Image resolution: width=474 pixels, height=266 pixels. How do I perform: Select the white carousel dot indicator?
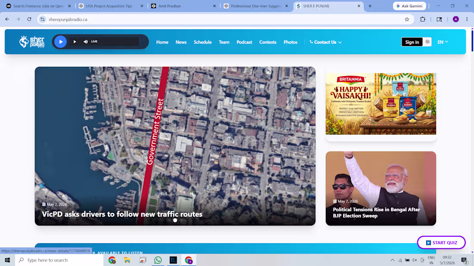(x=175, y=220)
